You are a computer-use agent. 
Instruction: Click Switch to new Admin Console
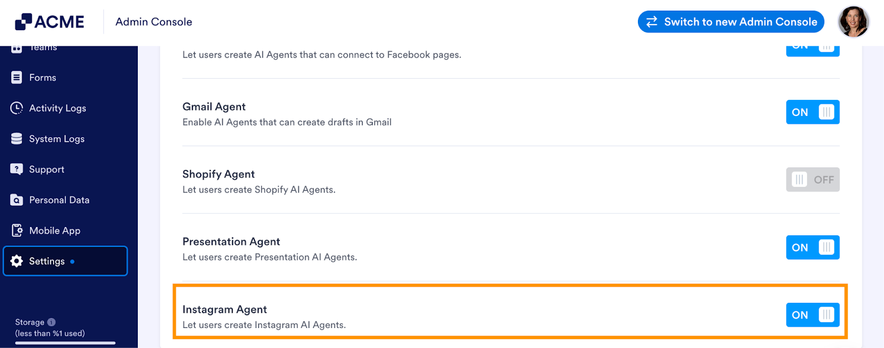pyautogui.click(x=731, y=22)
